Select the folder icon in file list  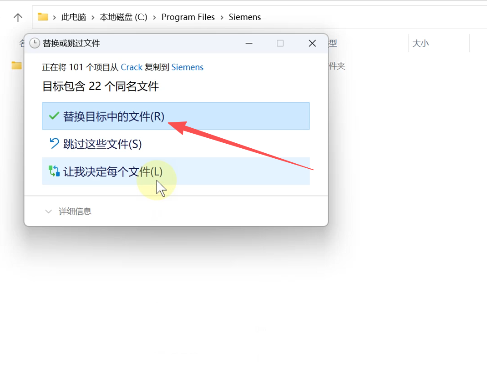(16, 65)
